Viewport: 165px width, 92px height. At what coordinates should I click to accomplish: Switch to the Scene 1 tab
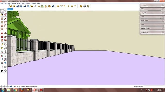pos(10,9)
